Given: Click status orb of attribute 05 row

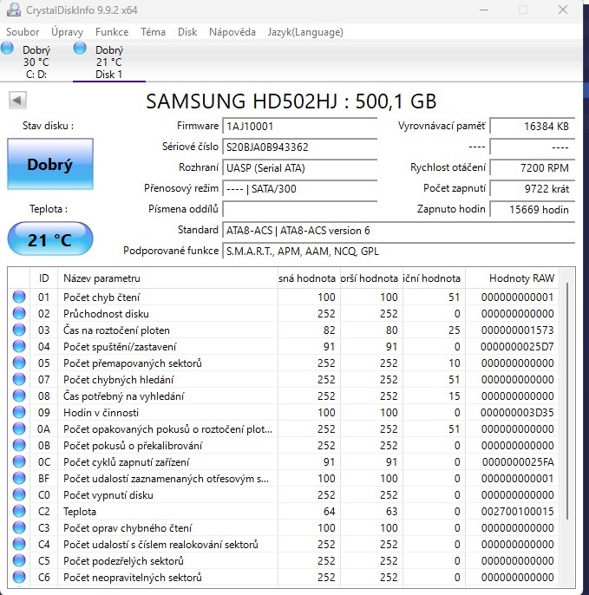Looking at the screenshot, I should (x=19, y=363).
